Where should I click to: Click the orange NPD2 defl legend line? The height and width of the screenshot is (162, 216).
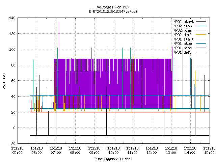coord(201,35)
